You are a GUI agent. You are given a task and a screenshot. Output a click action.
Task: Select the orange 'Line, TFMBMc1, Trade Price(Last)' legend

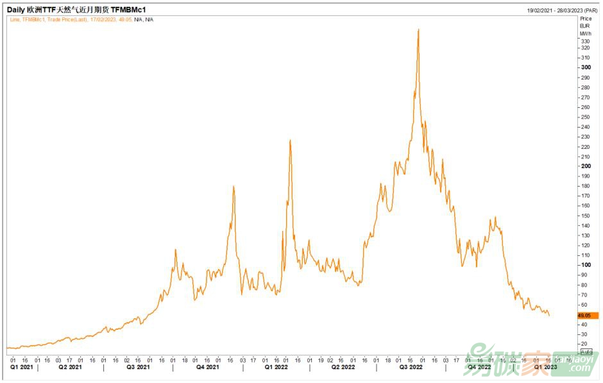point(81,19)
